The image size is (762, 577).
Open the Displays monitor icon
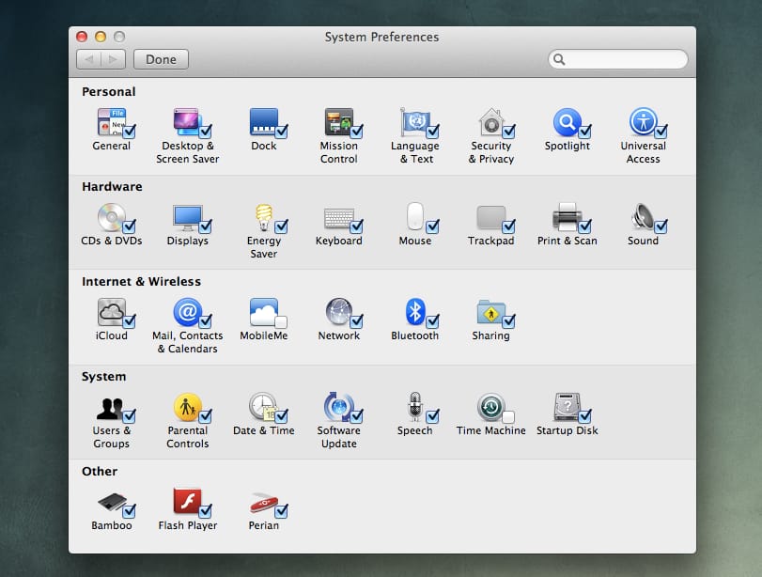188,217
